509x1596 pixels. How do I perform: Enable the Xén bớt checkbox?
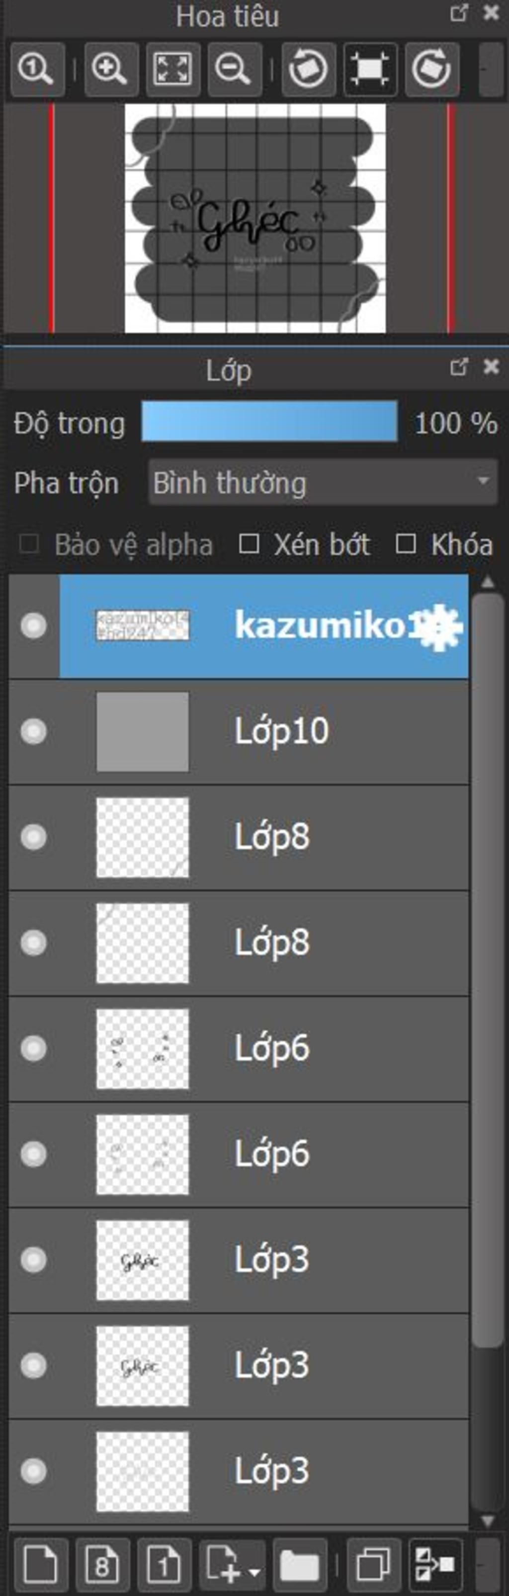pos(249,544)
